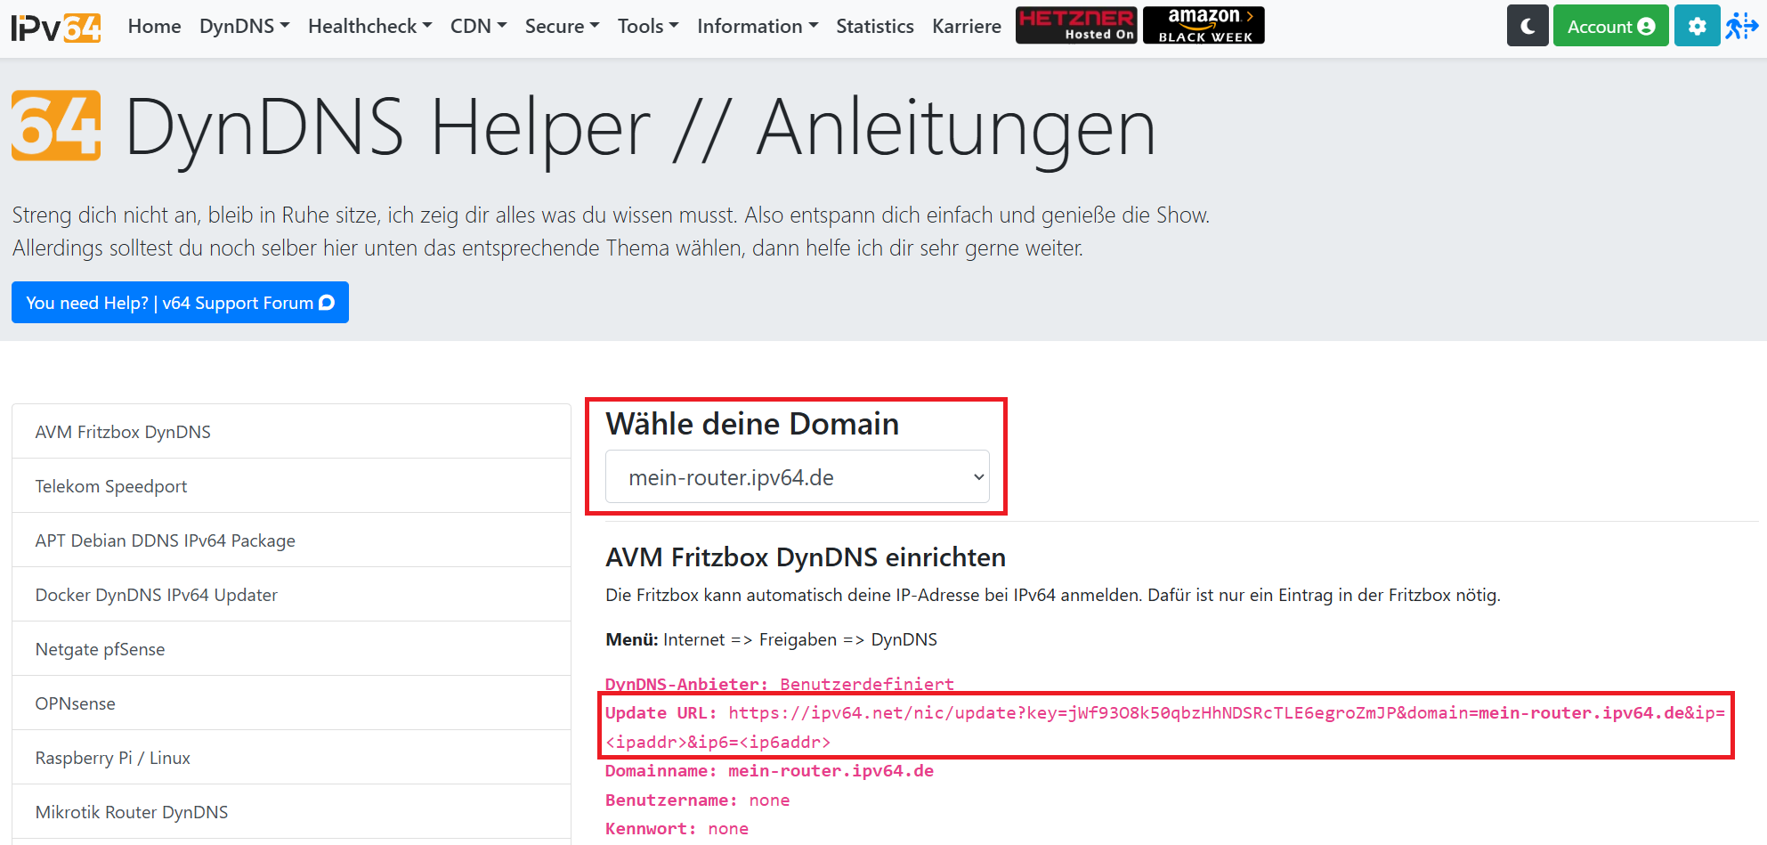Click the IPv64 logo in navbar
This screenshot has width=1767, height=845.
tap(56, 27)
